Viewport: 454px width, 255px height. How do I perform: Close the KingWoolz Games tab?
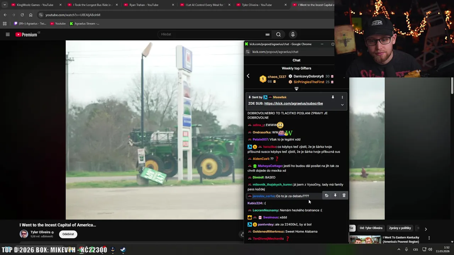(60, 5)
